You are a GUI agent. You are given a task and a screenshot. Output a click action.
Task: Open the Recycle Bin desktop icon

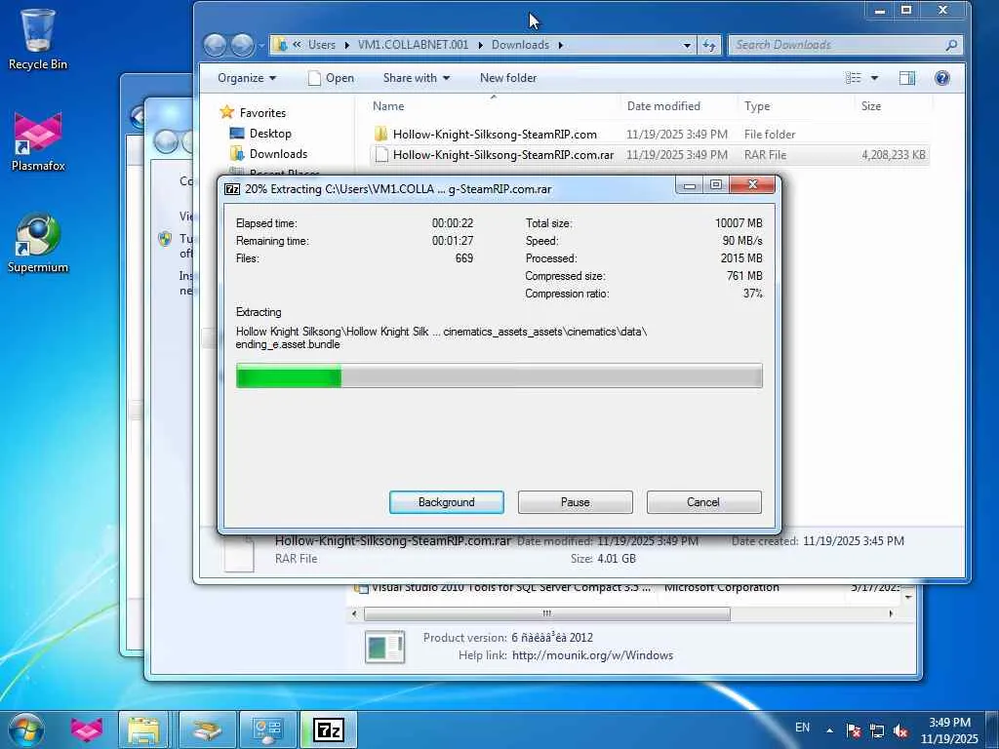pyautogui.click(x=38, y=39)
